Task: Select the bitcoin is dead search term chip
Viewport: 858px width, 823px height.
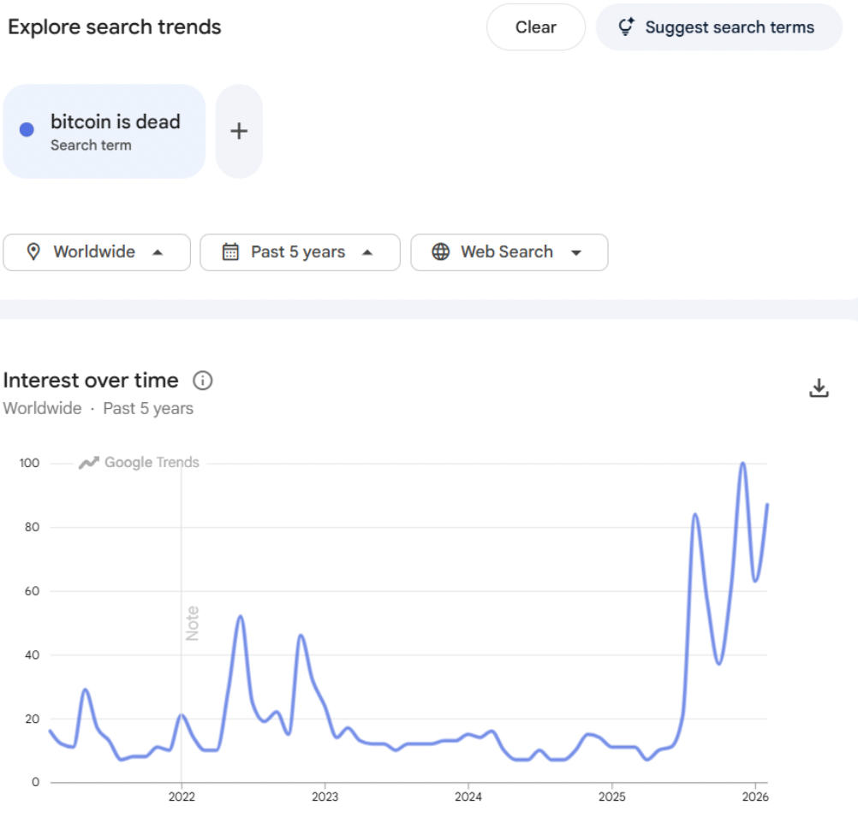Action: point(115,131)
